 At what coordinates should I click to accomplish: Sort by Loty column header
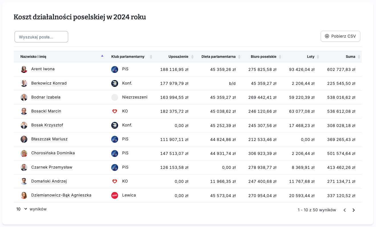pos(311,57)
